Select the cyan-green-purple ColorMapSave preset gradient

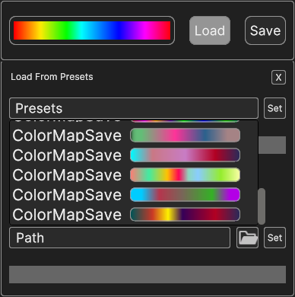[x=185, y=195]
